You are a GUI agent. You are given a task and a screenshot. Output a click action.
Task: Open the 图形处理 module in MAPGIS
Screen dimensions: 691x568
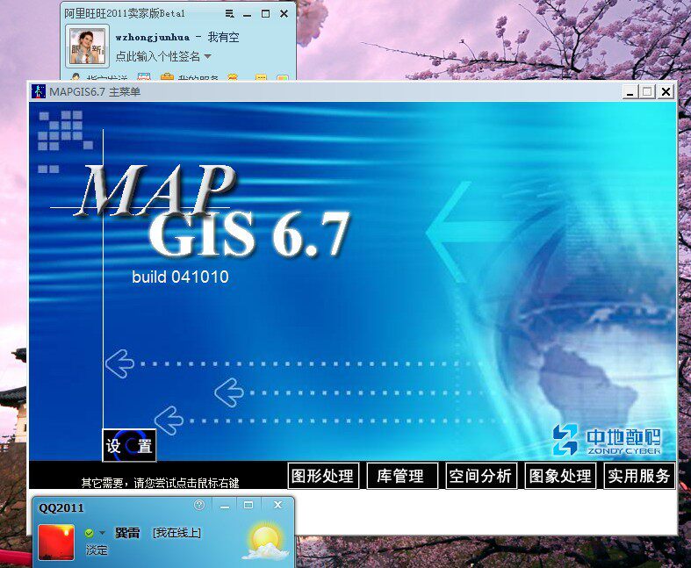323,476
